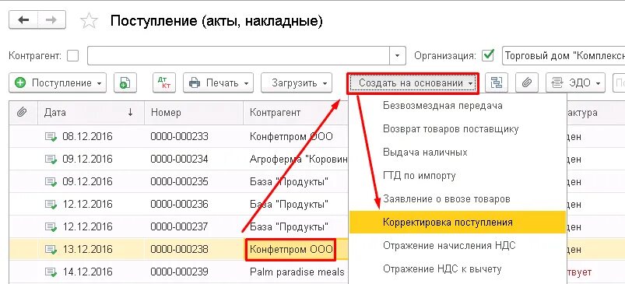This screenshot has height=284, width=625.
Task: Open the Создать на основании dropdown
Action: (413, 83)
